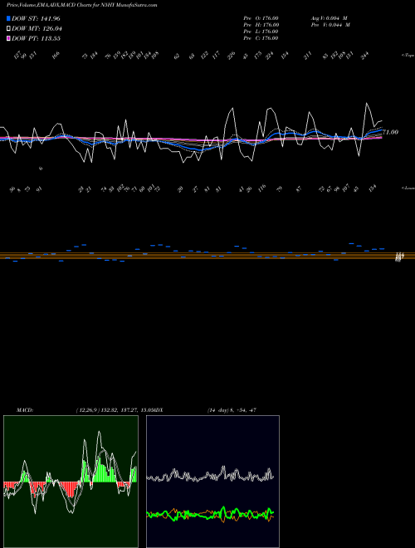The image size is (415, 548).
Task: Click the 'Avg V: 0.004 M' value
Action: [x=329, y=18]
